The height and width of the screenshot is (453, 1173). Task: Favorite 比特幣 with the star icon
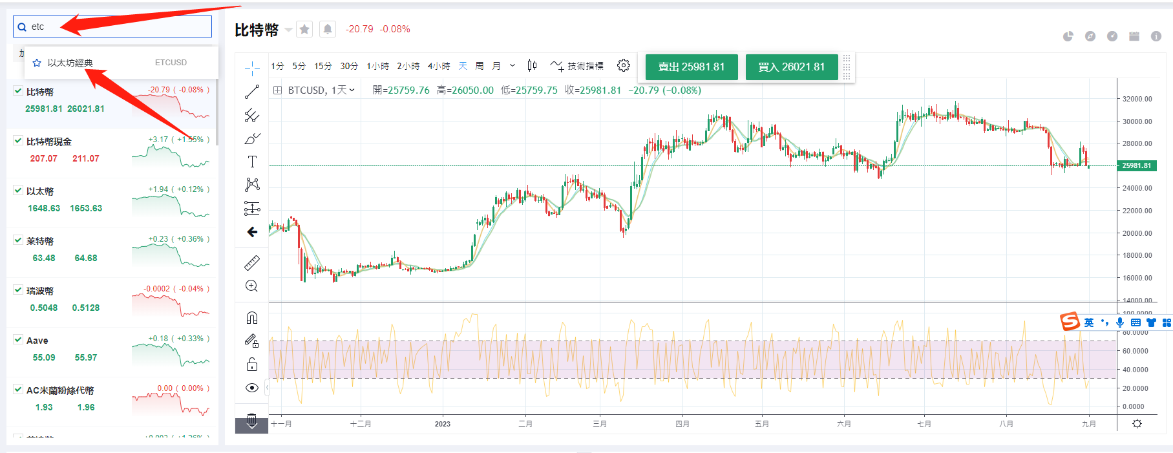304,29
